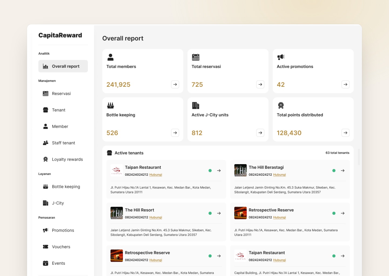This screenshot has width=389, height=276.
Task: Click the page scrollbar thumb on the right
Action: tap(359, 157)
